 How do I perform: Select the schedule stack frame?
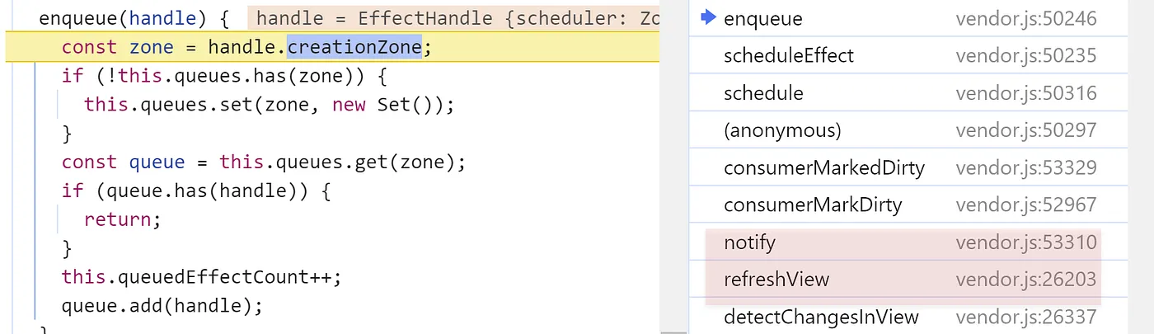tap(908, 92)
